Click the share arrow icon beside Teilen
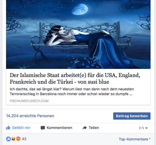Screen dimensions: 156x145 coord(85,128)
